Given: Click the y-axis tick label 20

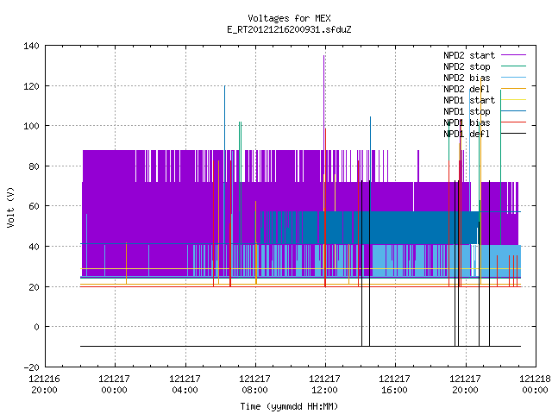Looking at the screenshot, I should (34, 287).
